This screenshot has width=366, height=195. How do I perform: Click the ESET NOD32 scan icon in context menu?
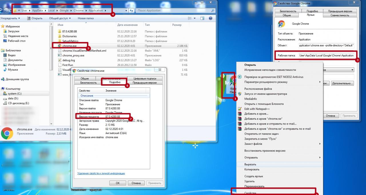[x=240, y=77]
